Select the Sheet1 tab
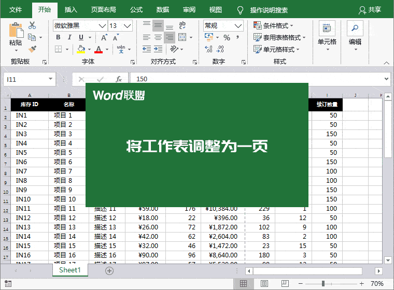This screenshot has height=290, width=394. (x=70, y=270)
